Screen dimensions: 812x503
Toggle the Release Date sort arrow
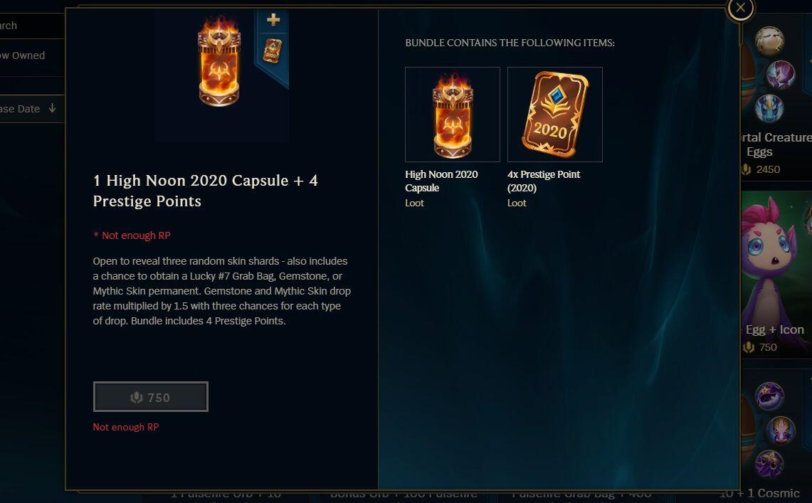pyautogui.click(x=52, y=108)
